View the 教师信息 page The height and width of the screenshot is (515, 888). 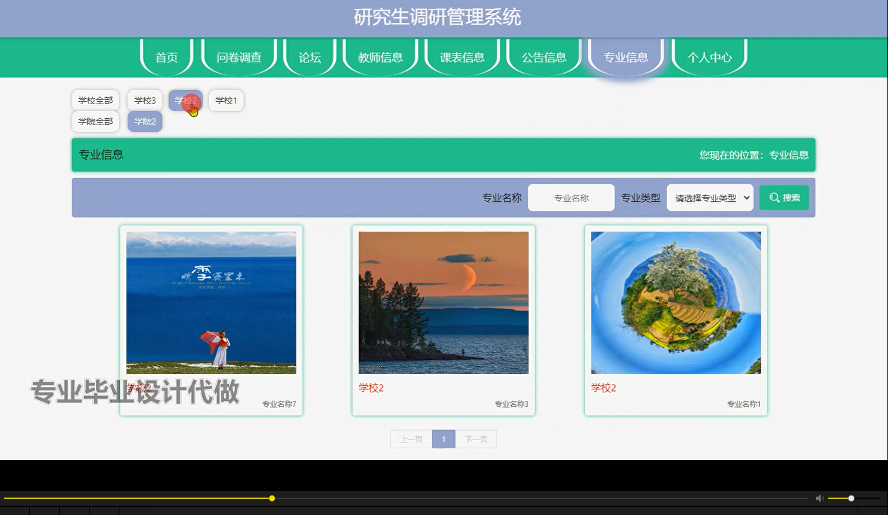pos(380,57)
